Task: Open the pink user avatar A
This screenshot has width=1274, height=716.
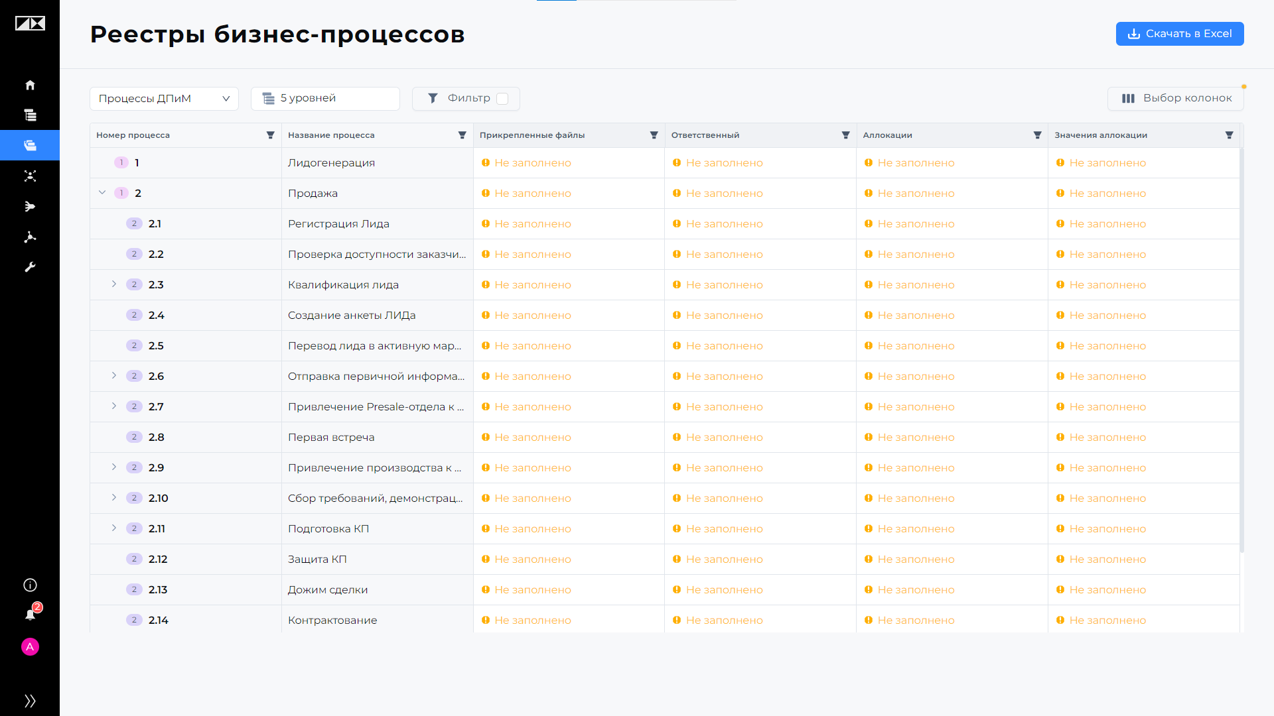Action: 30,646
